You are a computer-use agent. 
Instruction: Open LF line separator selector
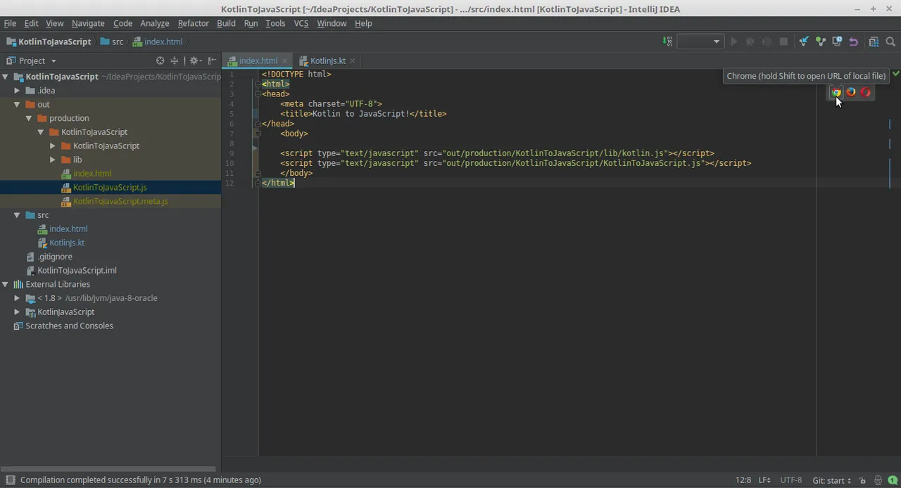pos(764,480)
